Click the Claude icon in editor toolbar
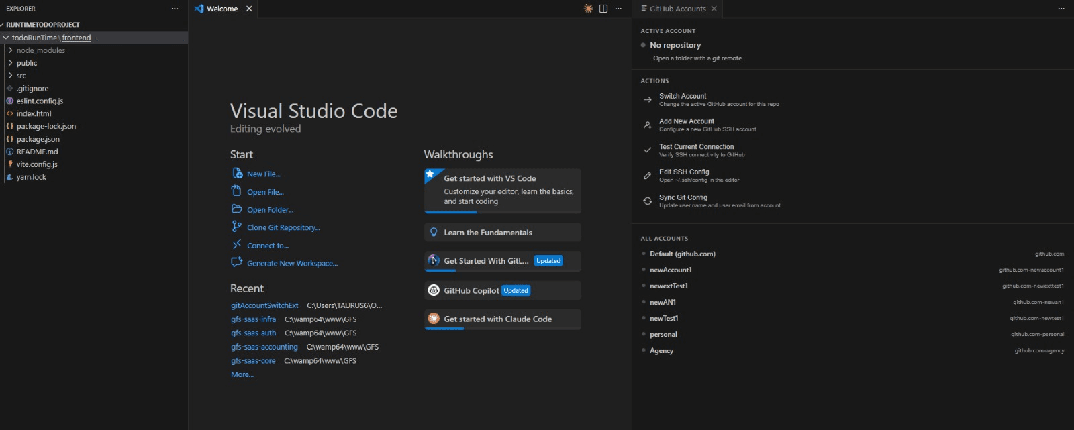Image resolution: width=1074 pixels, height=430 pixels. point(588,9)
